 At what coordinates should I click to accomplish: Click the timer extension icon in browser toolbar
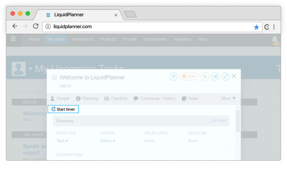[267, 27]
